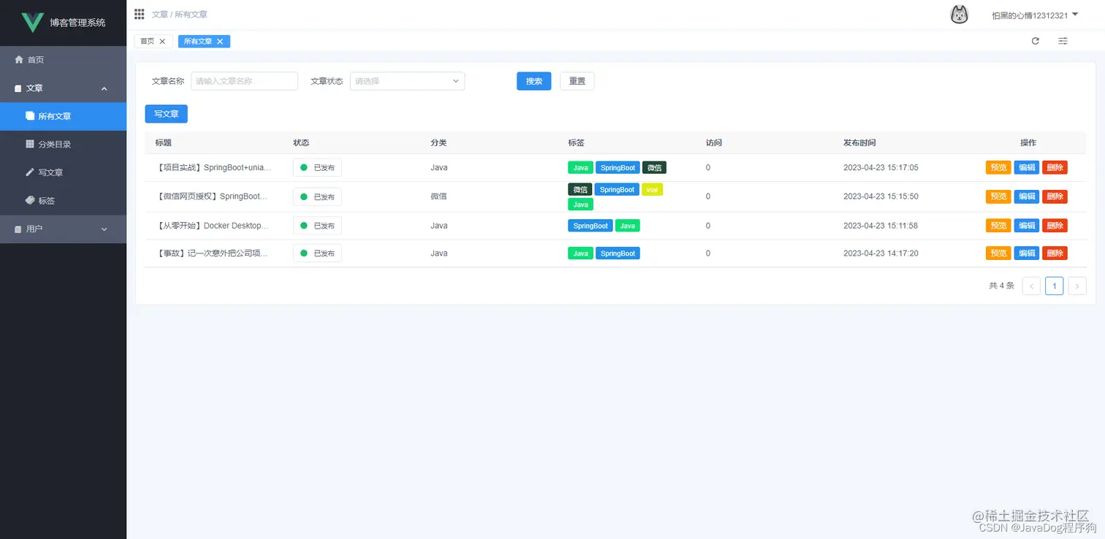The height and width of the screenshot is (539, 1105).
Task: Open 首页 in the sidebar menu
Action: [63, 60]
